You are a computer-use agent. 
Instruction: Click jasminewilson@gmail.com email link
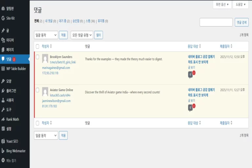tap(56, 101)
